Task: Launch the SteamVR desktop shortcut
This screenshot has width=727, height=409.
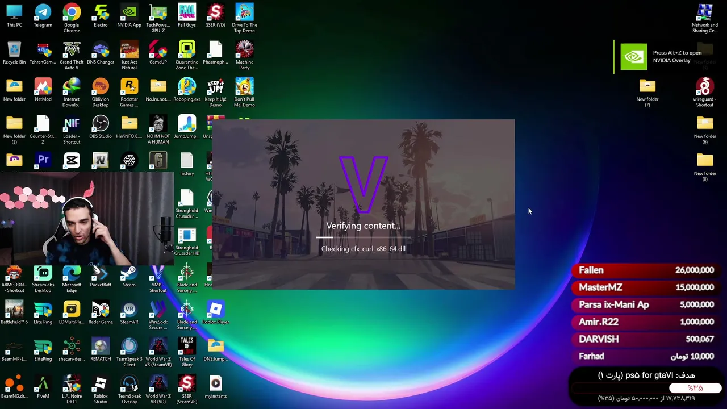Action: [129, 312]
